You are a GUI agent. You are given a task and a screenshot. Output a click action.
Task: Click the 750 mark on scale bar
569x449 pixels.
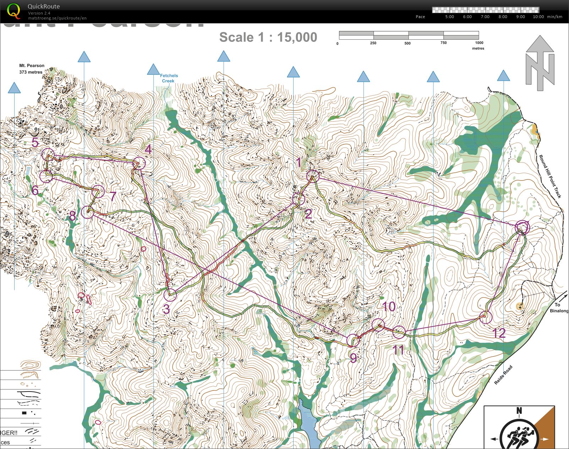[443, 43]
